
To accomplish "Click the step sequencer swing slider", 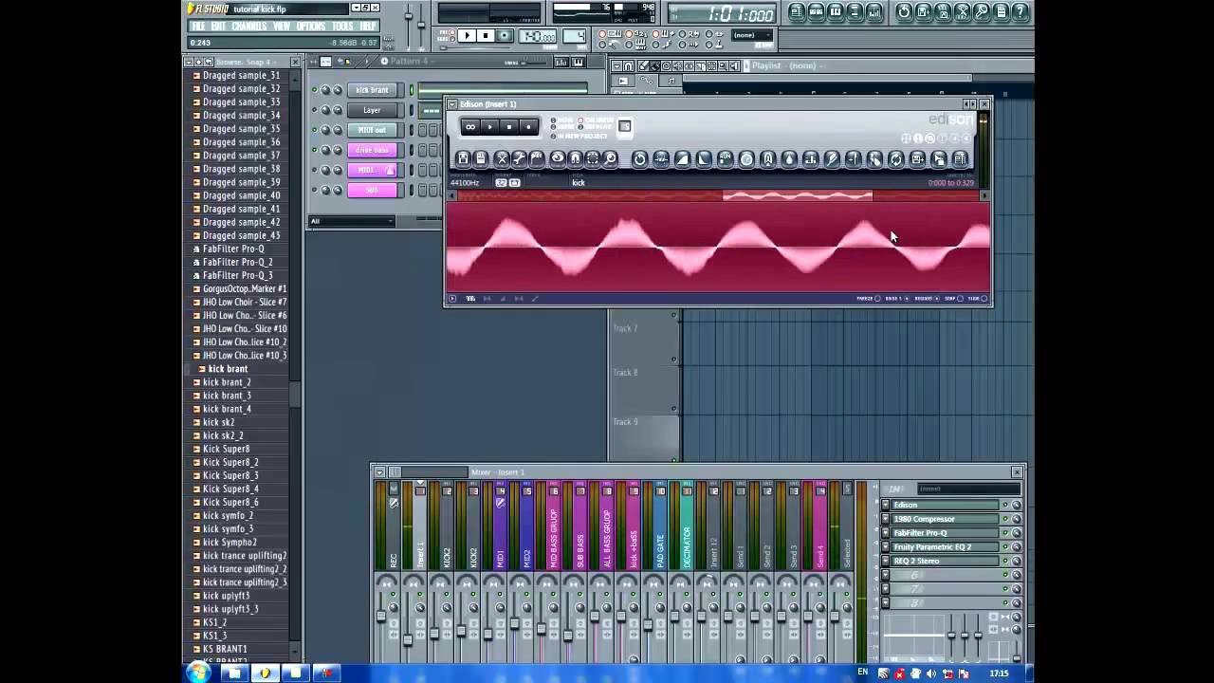I will [x=536, y=62].
